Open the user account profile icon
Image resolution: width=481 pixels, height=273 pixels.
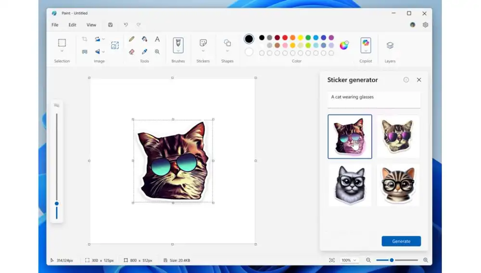(413, 25)
